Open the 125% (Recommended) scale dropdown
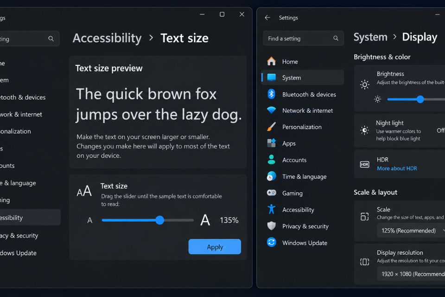The height and width of the screenshot is (297, 445). (x=411, y=231)
